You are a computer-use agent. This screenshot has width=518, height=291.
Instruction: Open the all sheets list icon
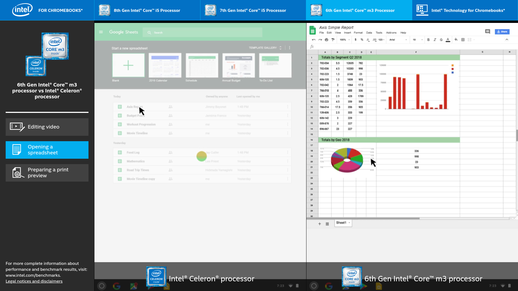327,224
